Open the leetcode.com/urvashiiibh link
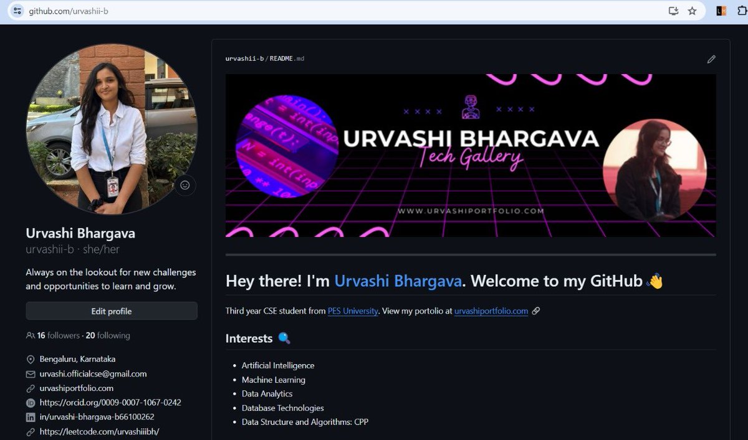 click(100, 431)
